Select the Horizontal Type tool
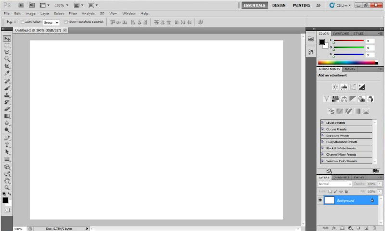This screenshot has height=231, width=385. 7,145
